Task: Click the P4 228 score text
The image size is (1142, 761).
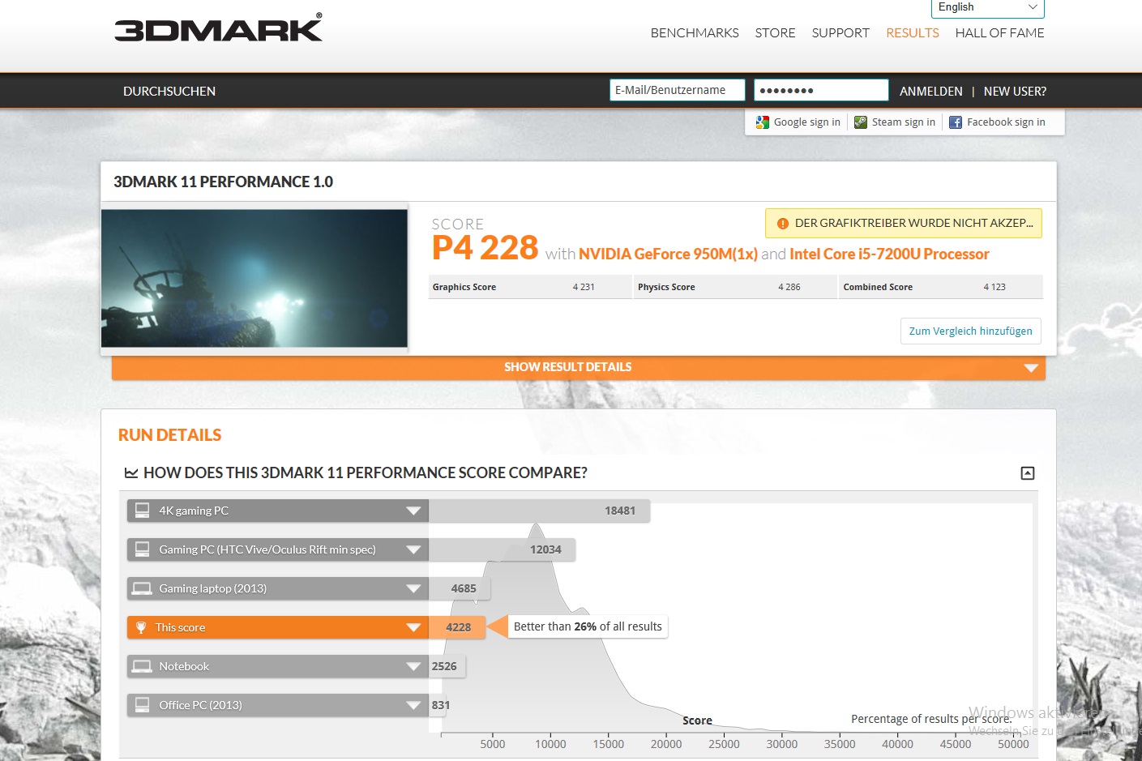Action: (485, 248)
